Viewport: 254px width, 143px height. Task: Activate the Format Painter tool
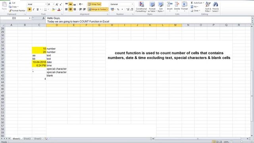(17, 11)
